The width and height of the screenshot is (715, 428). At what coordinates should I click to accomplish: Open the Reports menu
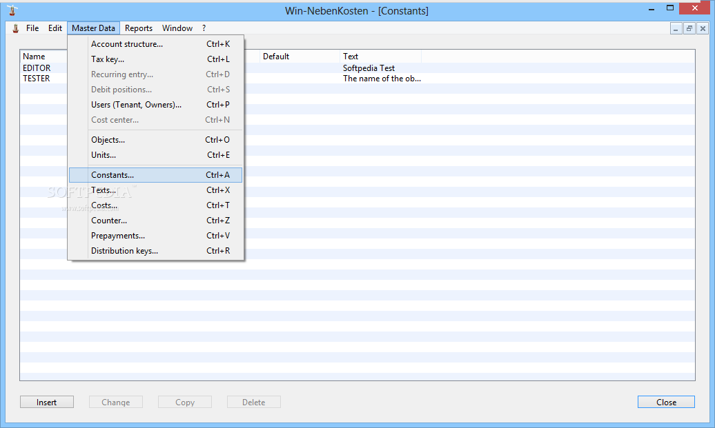coord(139,28)
